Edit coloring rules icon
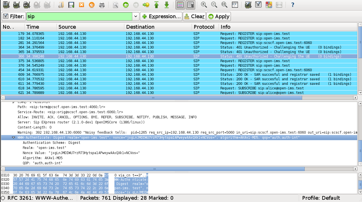Screen dimensions: 362x202 269,5
